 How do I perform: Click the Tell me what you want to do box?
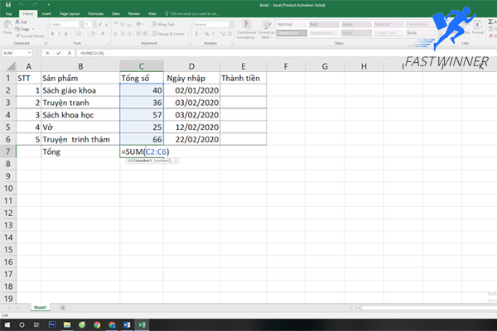pyautogui.click(x=194, y=13)
